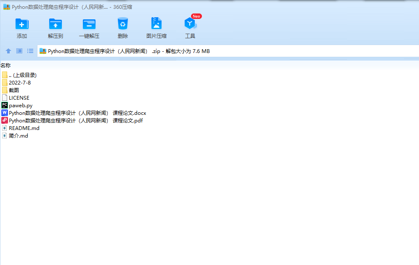Select the .. (上级目录) parent folder row
This screenshot has width=419, height=265.
(19, 75)
